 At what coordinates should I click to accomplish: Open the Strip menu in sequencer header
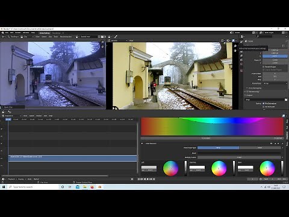click(51, 116)
